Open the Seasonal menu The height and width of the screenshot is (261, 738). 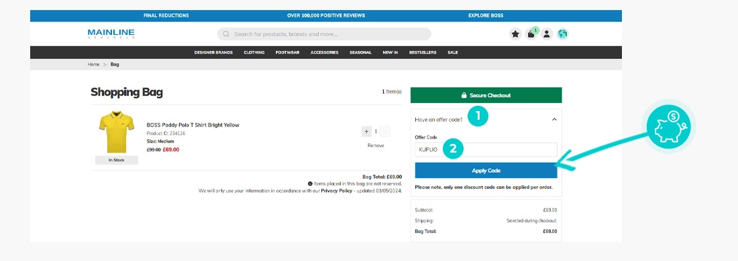click(x=360, y=53)
